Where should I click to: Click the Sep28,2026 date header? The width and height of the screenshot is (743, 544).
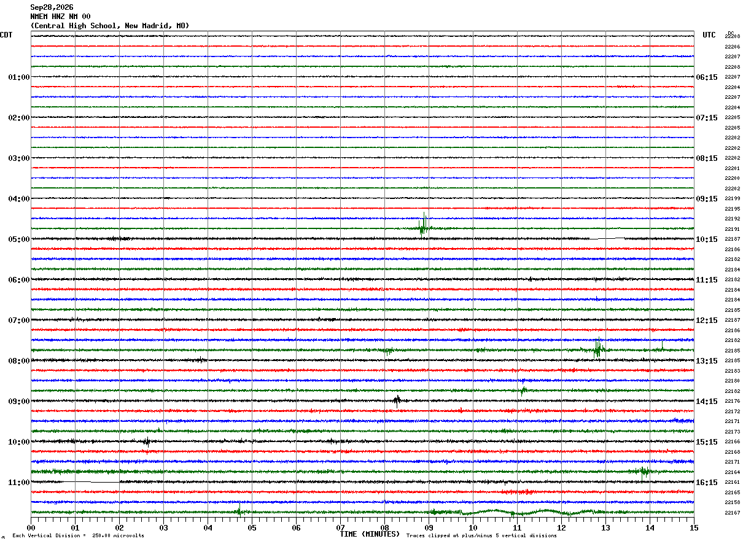point(52,7)
